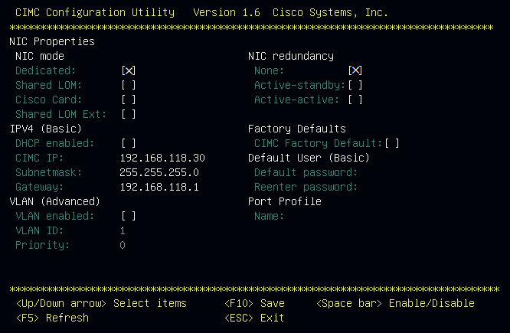
Task: Click the Up/Down arrow Select items hint
Action: click(x=101, y=303)
